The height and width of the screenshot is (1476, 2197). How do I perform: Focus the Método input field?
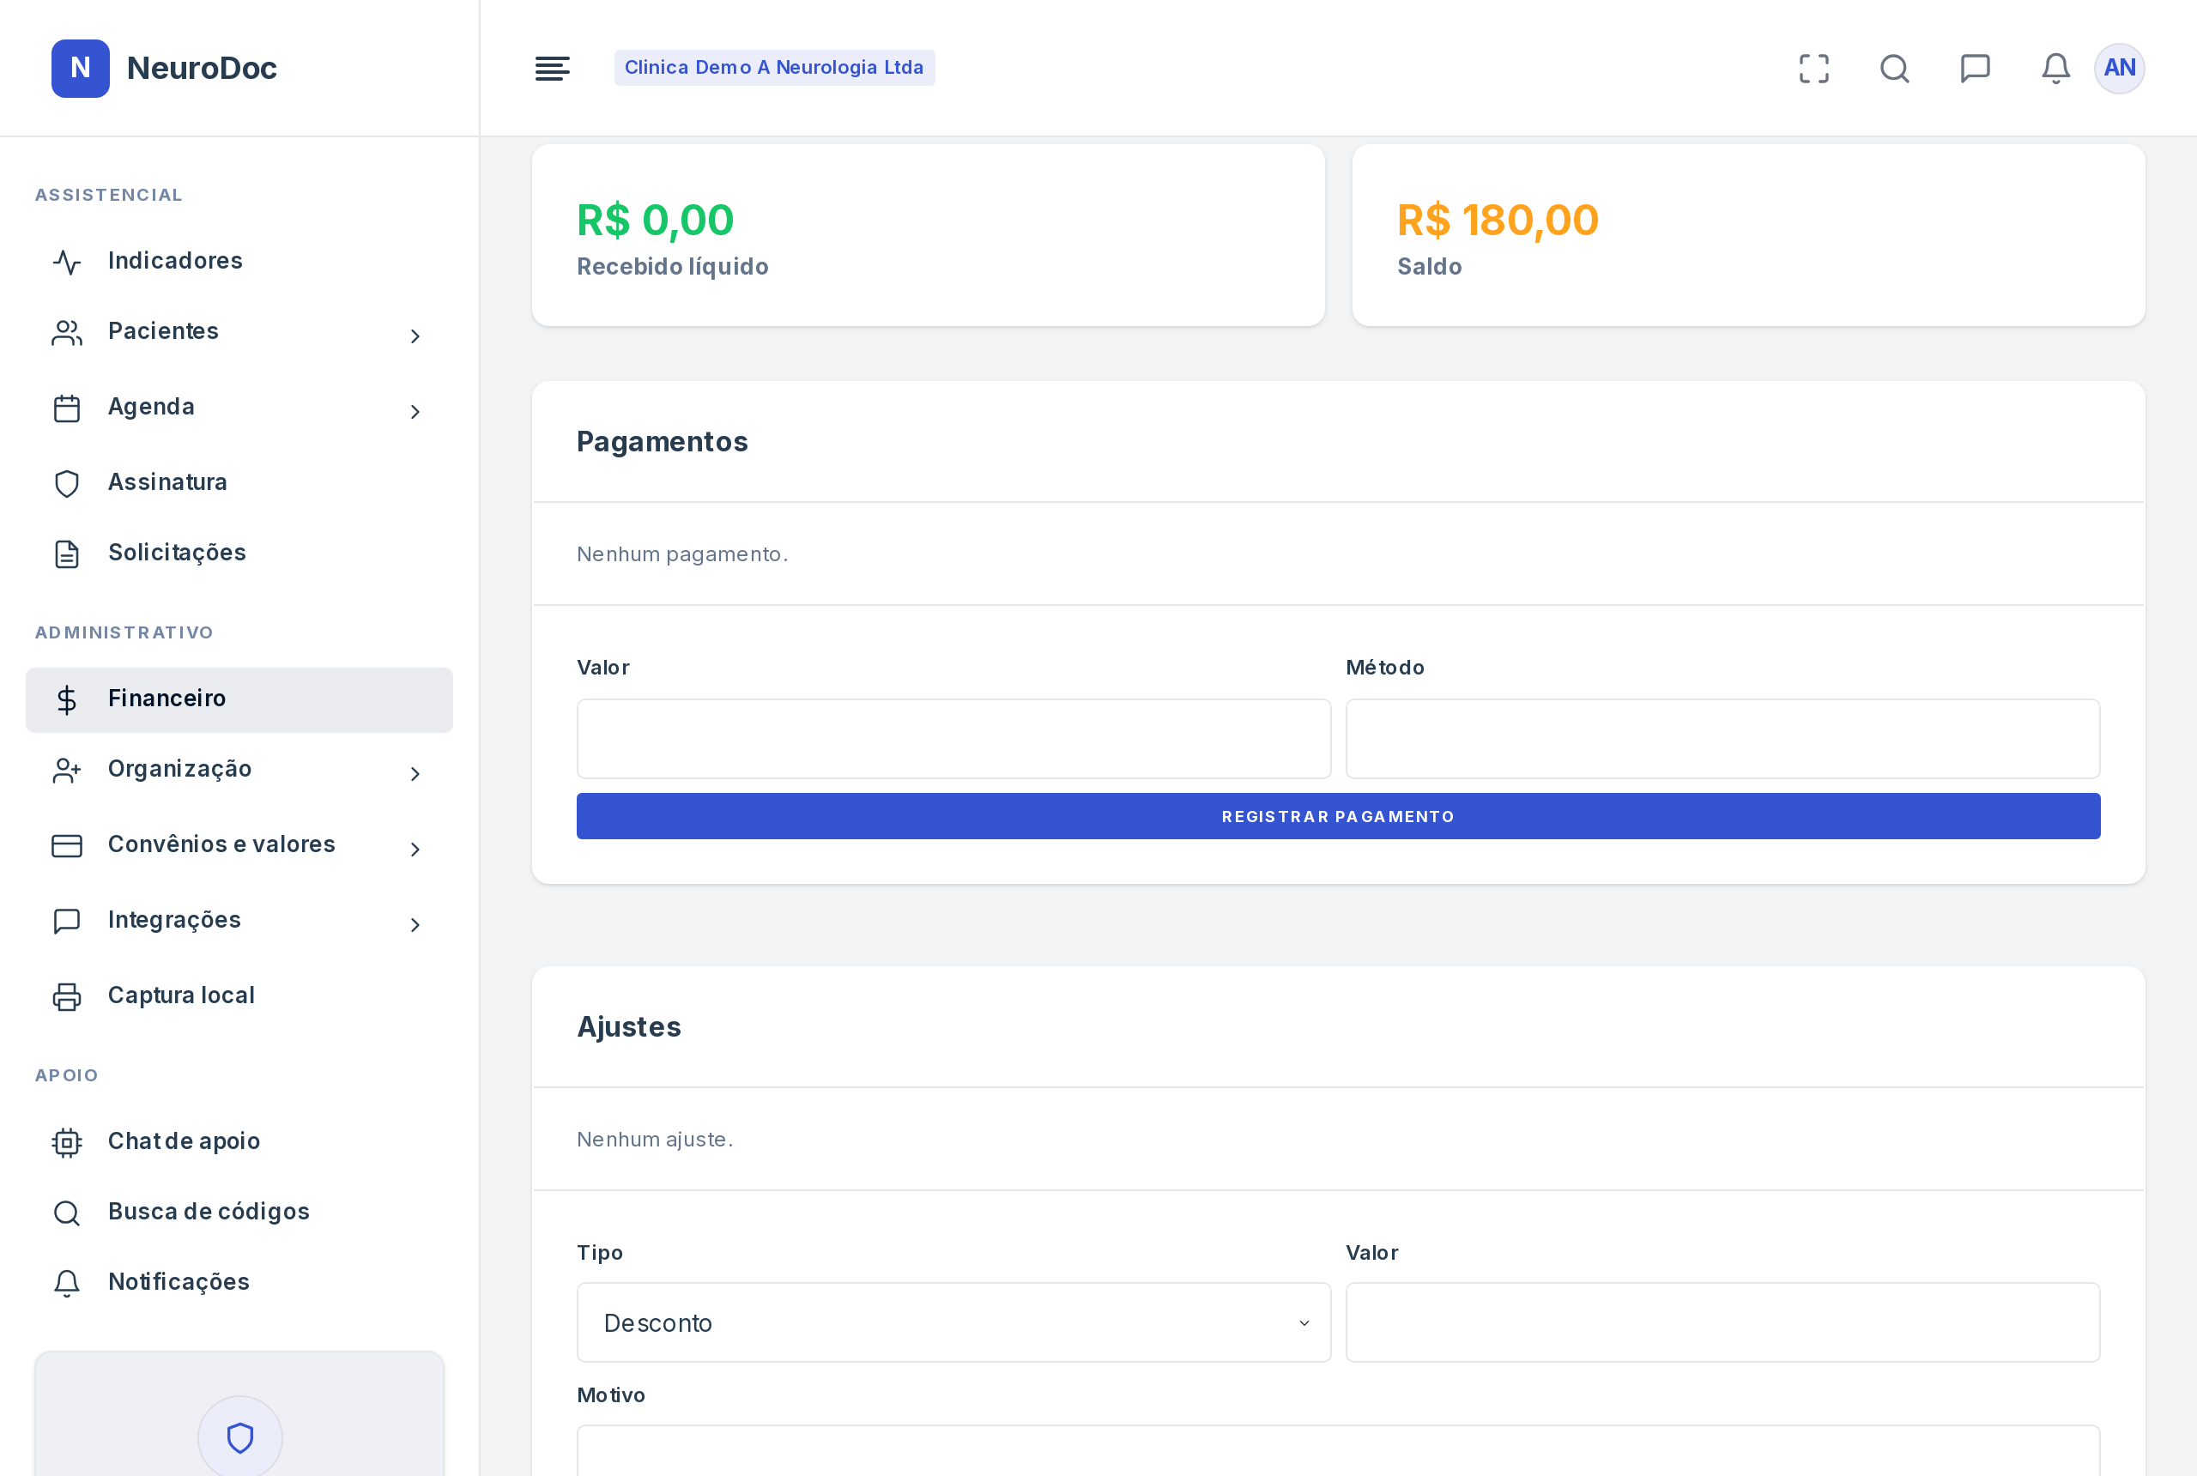click(1722, 738)
